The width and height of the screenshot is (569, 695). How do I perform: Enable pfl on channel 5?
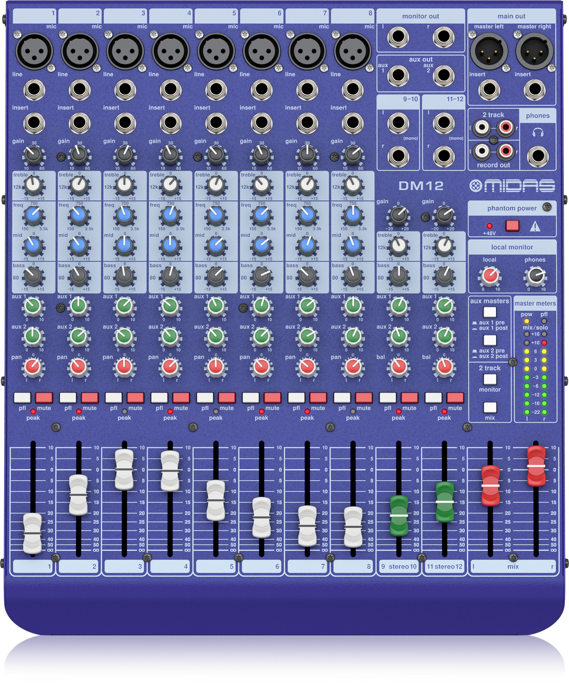click(205, 397)
